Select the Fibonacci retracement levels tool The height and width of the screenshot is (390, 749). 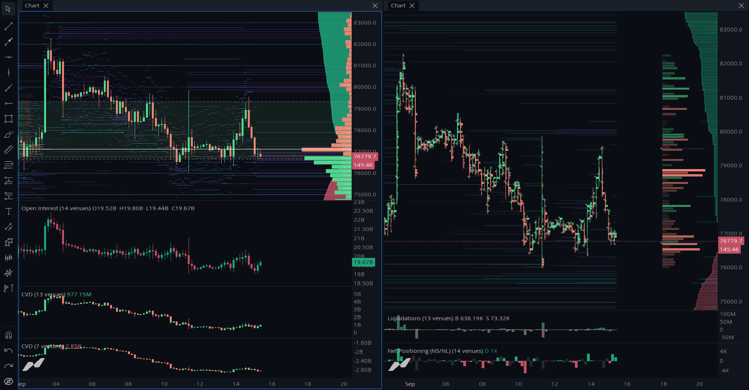[8, 165]
